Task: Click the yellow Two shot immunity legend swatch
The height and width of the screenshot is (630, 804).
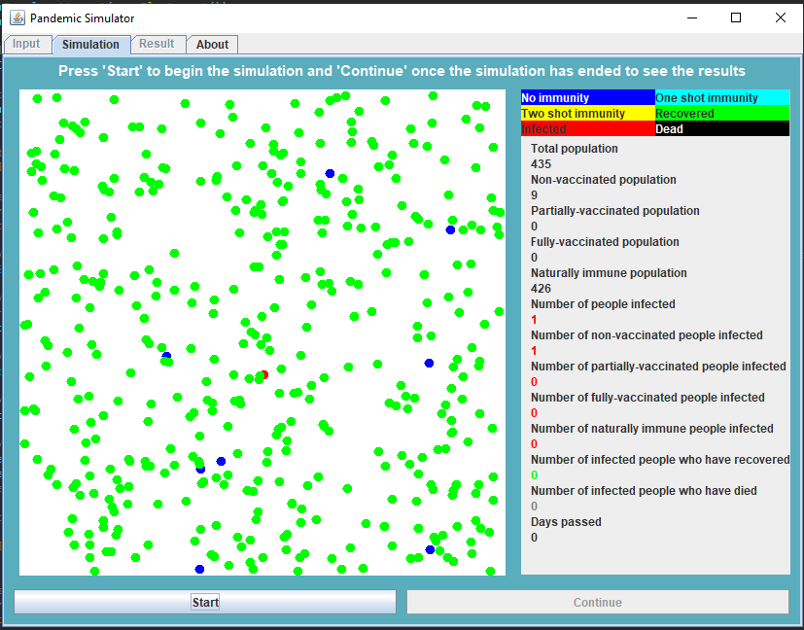Action: click(x=587, y=114)
